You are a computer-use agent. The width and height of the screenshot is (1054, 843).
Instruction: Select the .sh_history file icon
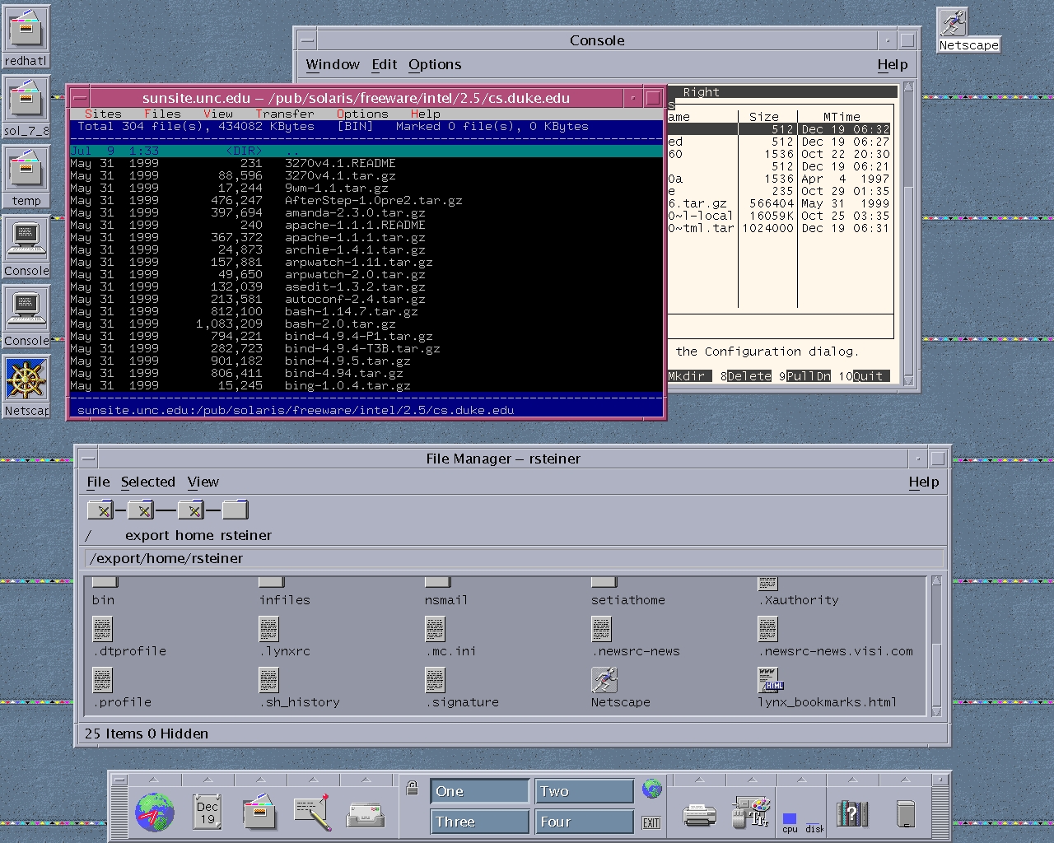coord(269,681)
